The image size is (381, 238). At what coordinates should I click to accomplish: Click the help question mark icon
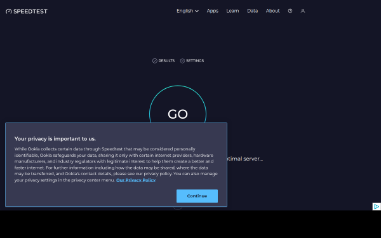click(x=290, y=11)
